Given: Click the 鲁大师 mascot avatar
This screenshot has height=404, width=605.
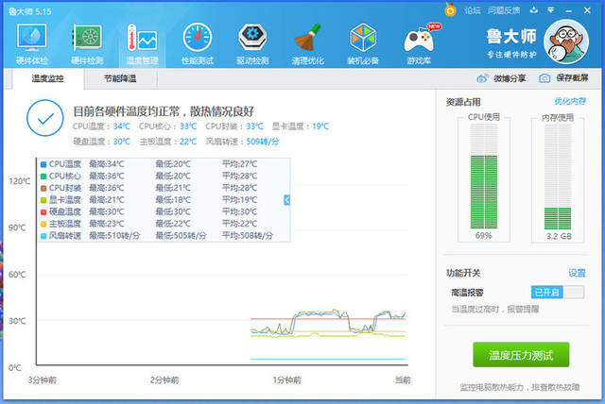Looking at the screenshot, I should [x=566, y=42].
